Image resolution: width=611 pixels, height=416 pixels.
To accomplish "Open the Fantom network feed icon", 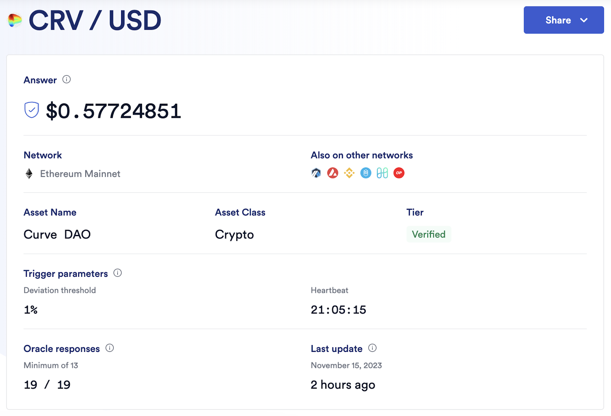I will pos(366,173).
